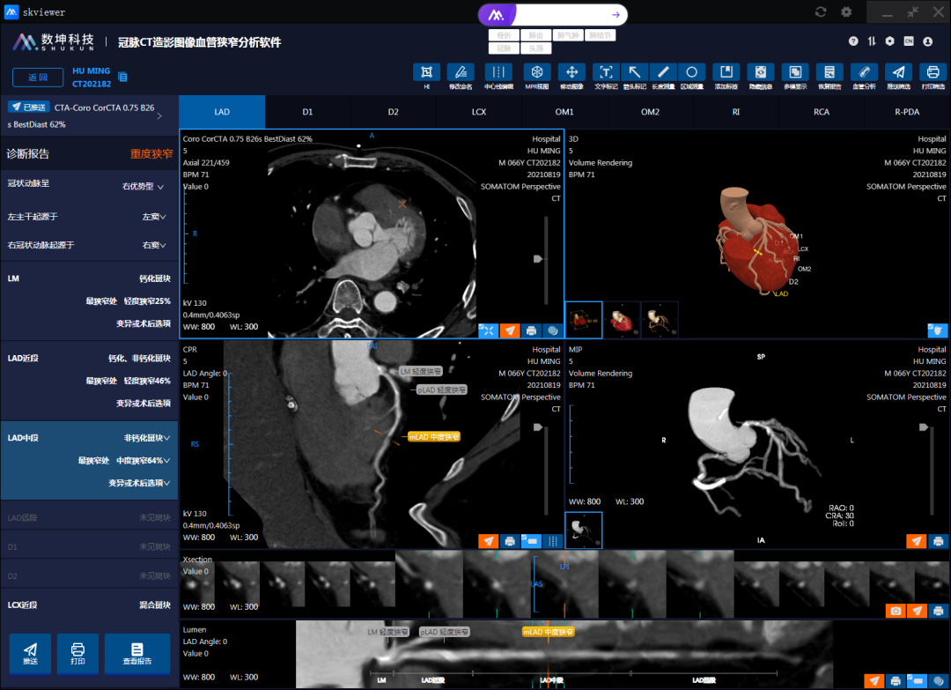Screen dimensions: 951x690
Task: Click the 返回 back button
Action: coord(38,78)
